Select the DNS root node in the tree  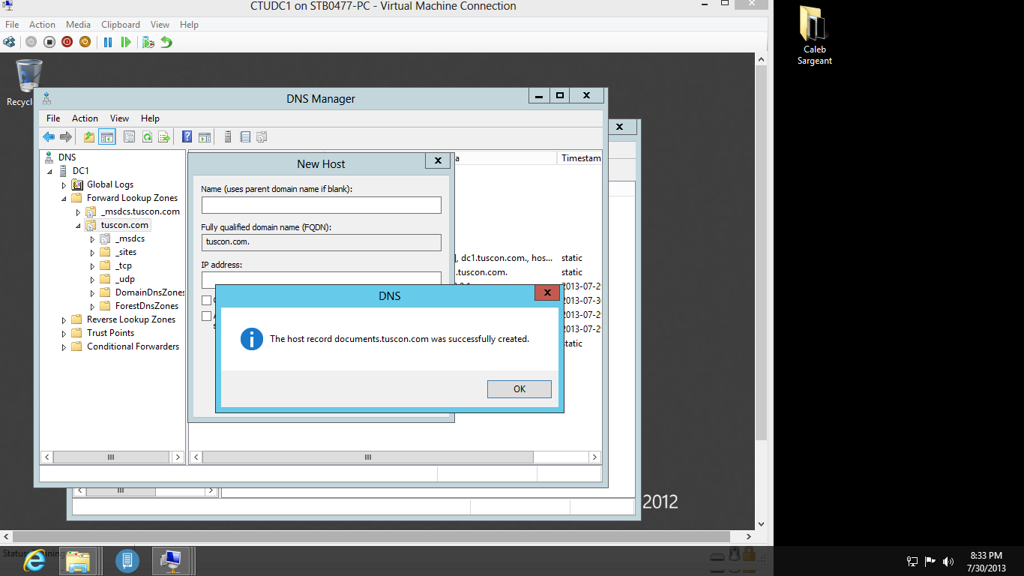pyautogui.click(x=67, y=157)
